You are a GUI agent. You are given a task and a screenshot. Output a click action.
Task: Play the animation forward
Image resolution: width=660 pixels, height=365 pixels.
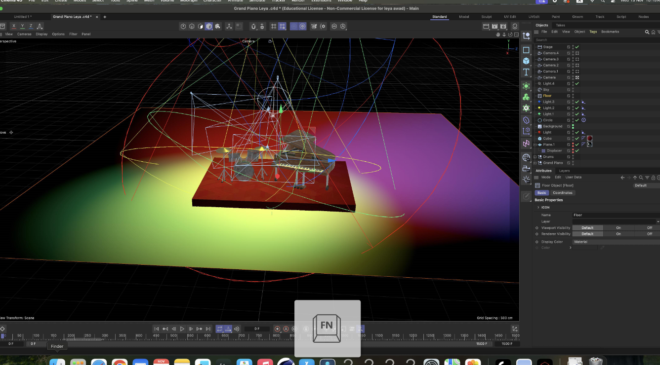tap(182, 329)
